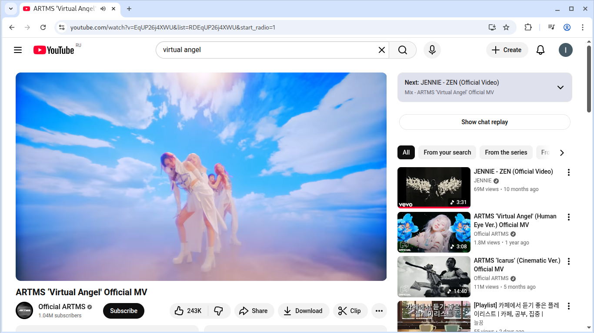Viewport: 594px width, 333px height.
Task: Open more options for Icarus Cinematic video
Action: [x=568, y=261]
